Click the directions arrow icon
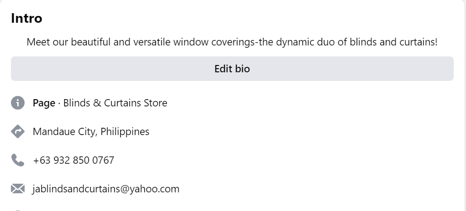466x211 pixels. pos(17,131)
